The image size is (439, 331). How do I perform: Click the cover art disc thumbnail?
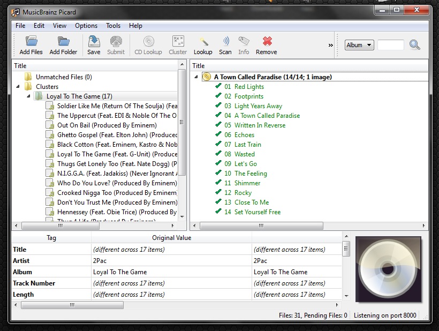click(x=388, y=269)
